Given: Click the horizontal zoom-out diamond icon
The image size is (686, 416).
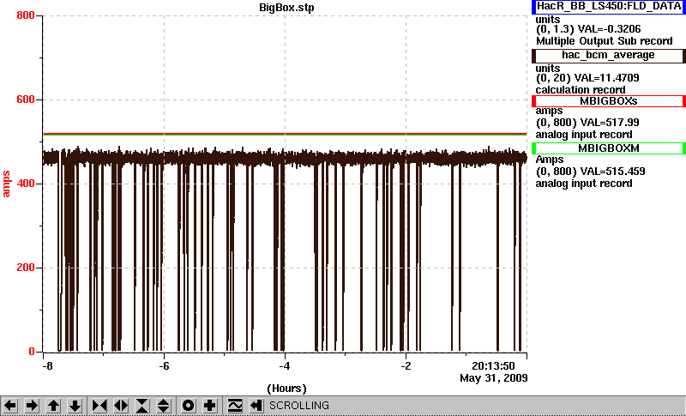Looking at the screenshot, I should coord(121,406).
